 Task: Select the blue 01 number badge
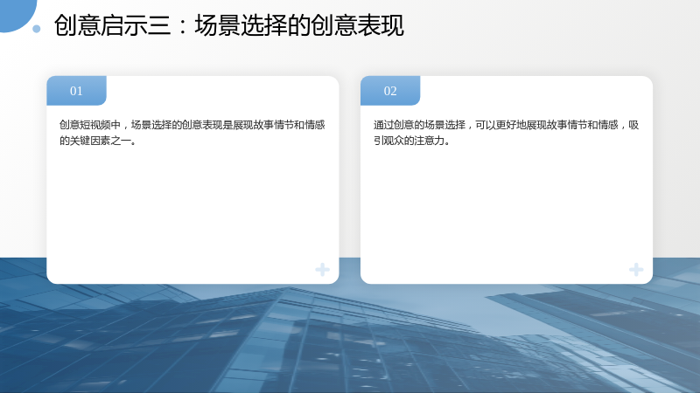76,91
